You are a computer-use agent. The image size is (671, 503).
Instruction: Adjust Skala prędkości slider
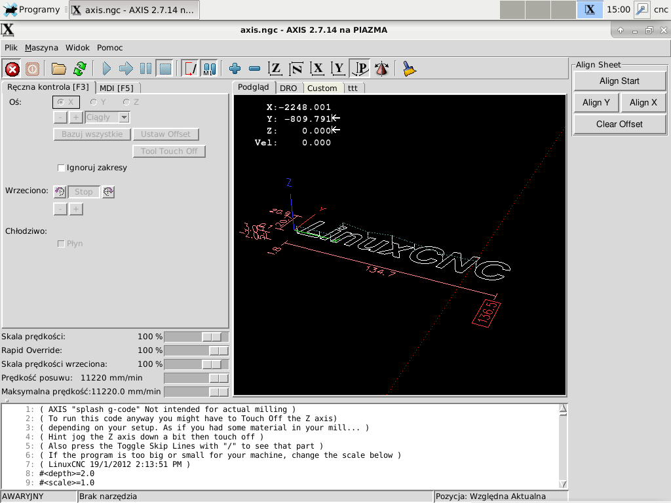click(x=197, y=337)
